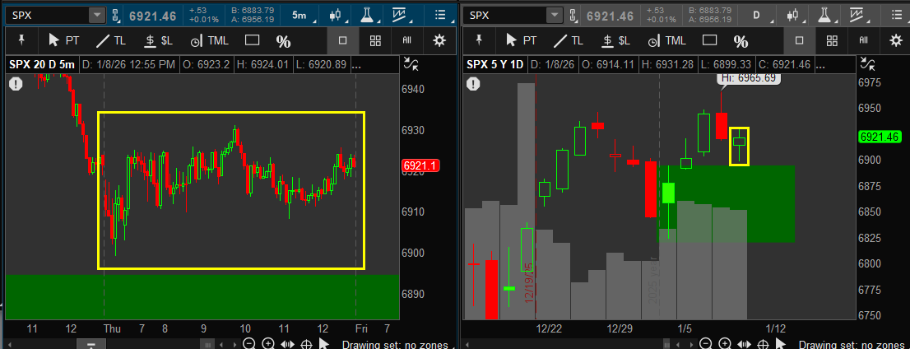Click zoom in magnifier below right chart
910x349 pixels.
point(724,344)
